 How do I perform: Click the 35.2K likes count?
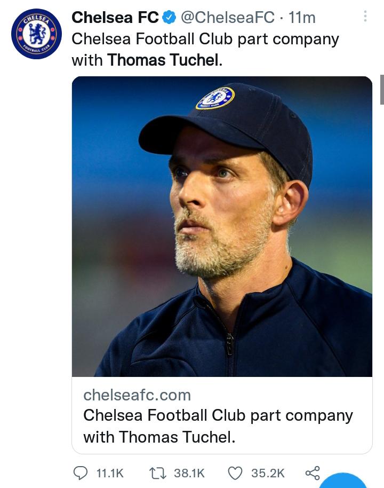tap(268, 473)
